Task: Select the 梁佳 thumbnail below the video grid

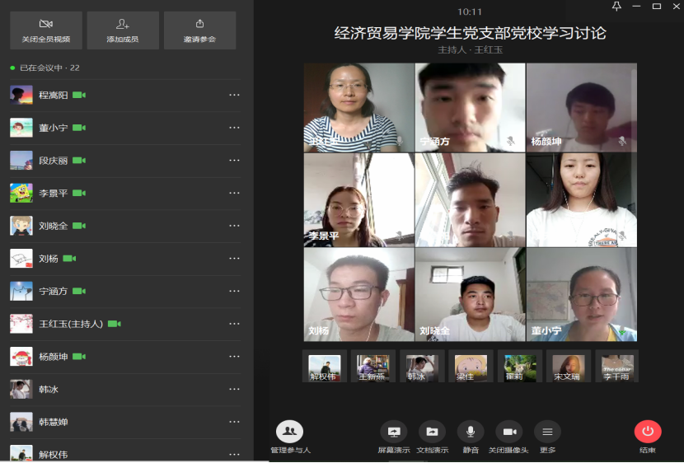Action: click(x=471, y=368)
